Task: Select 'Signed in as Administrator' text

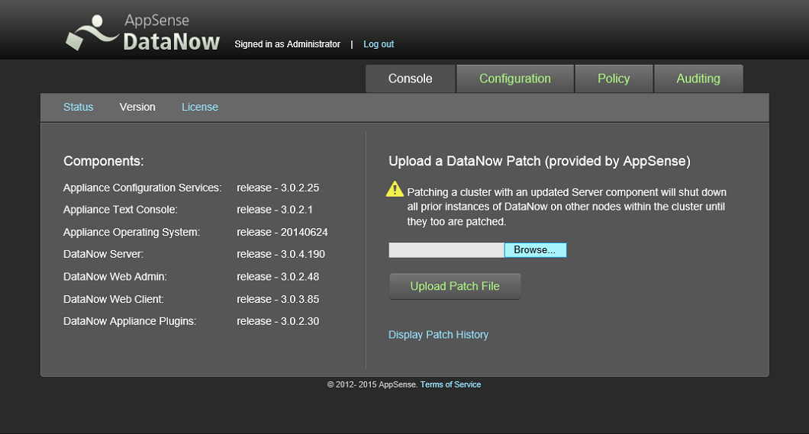Action: (288, 44)
